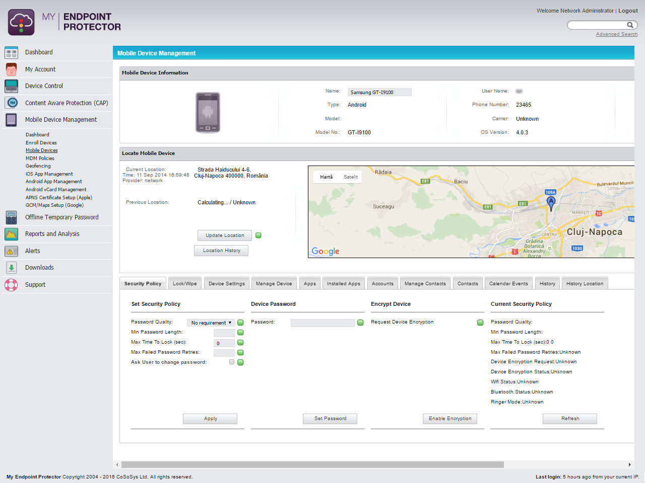The image size is (645, 483).
Task: Click the Location History button
Action: (221, 251)
